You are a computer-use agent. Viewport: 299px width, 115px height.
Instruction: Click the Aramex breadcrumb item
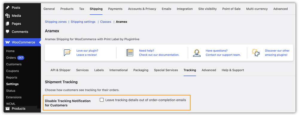[x=121, y=22]
